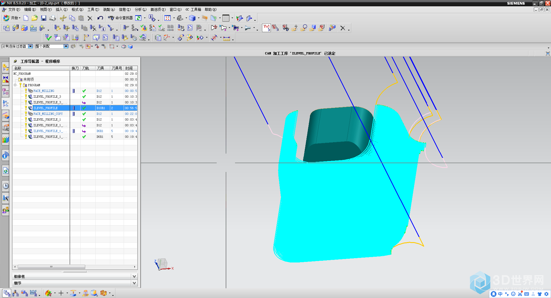Toggle the Operation Navigator sidebar tab
Image resolution: width=551 pixels, height=298 pixels.
(x=5, y=103)
